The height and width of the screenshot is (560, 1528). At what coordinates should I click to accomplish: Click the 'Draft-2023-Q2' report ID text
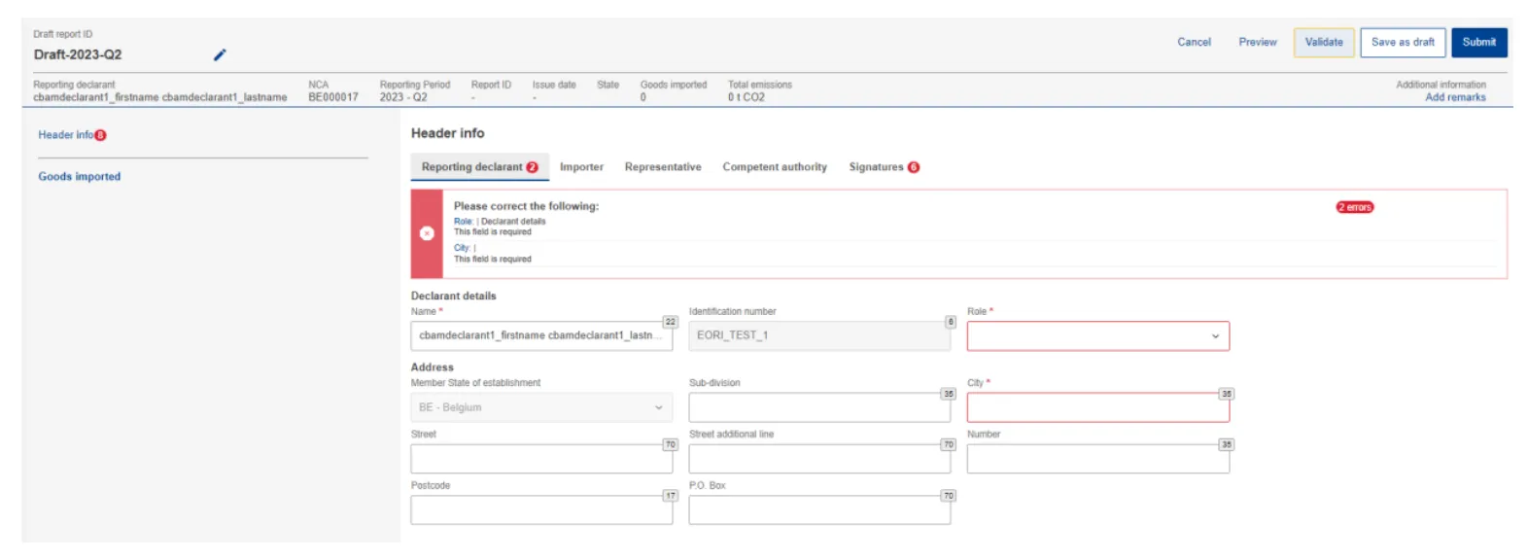(x=78, y=54)
